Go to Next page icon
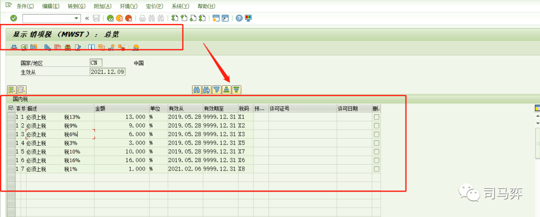Image resolution: width=540 pixels, height=217 pixels. [193, 18]
